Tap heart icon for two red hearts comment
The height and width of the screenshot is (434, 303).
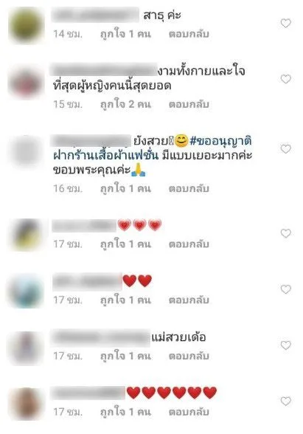(285, 289)
